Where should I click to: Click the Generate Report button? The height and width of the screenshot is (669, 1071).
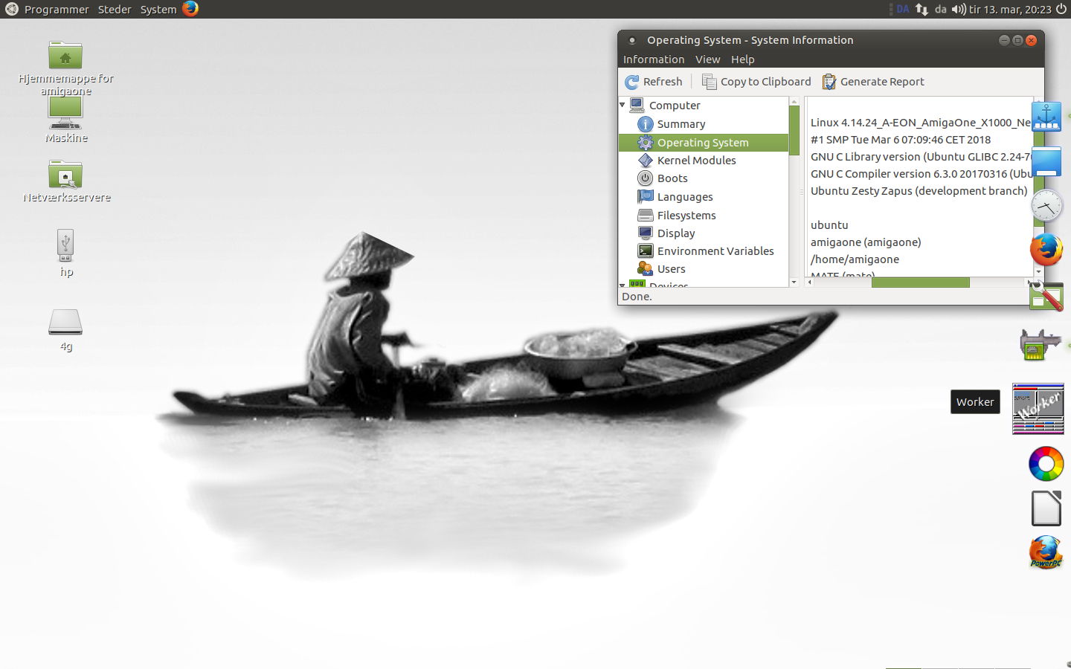(873, 82)
